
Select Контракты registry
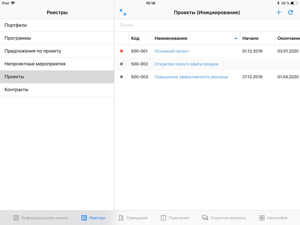pos(57,90)
